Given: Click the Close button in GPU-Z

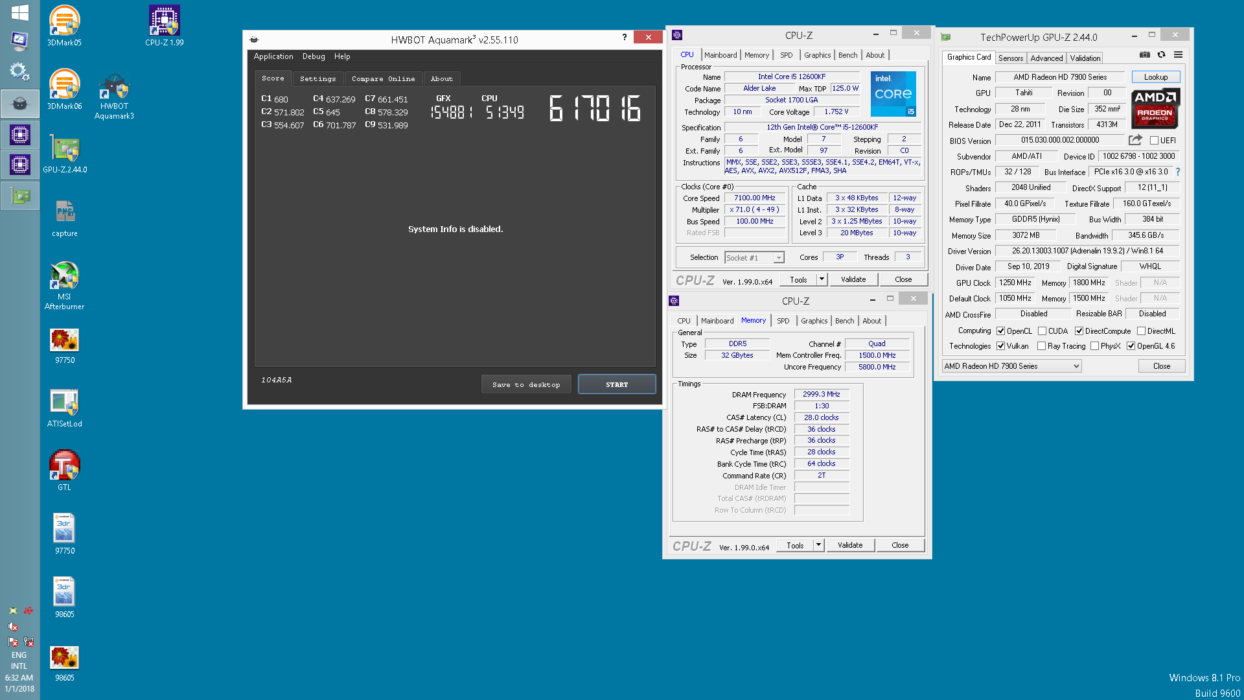Looking at the screenshot, I should click(1162, 366).
